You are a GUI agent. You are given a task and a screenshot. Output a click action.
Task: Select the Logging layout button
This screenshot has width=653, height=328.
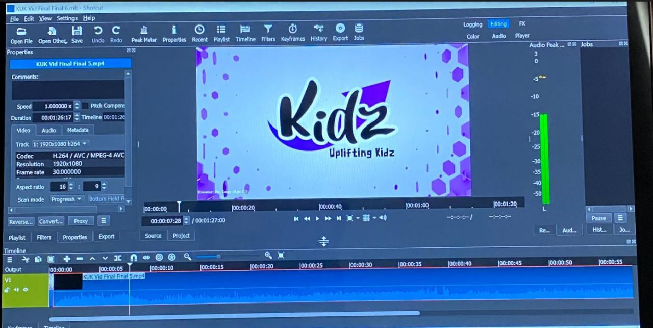(472, 24)
